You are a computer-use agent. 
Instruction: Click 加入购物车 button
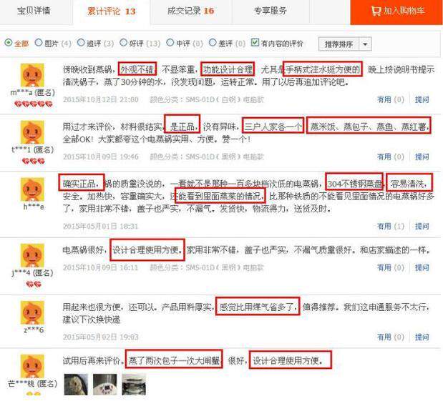[x=396, y=11]
